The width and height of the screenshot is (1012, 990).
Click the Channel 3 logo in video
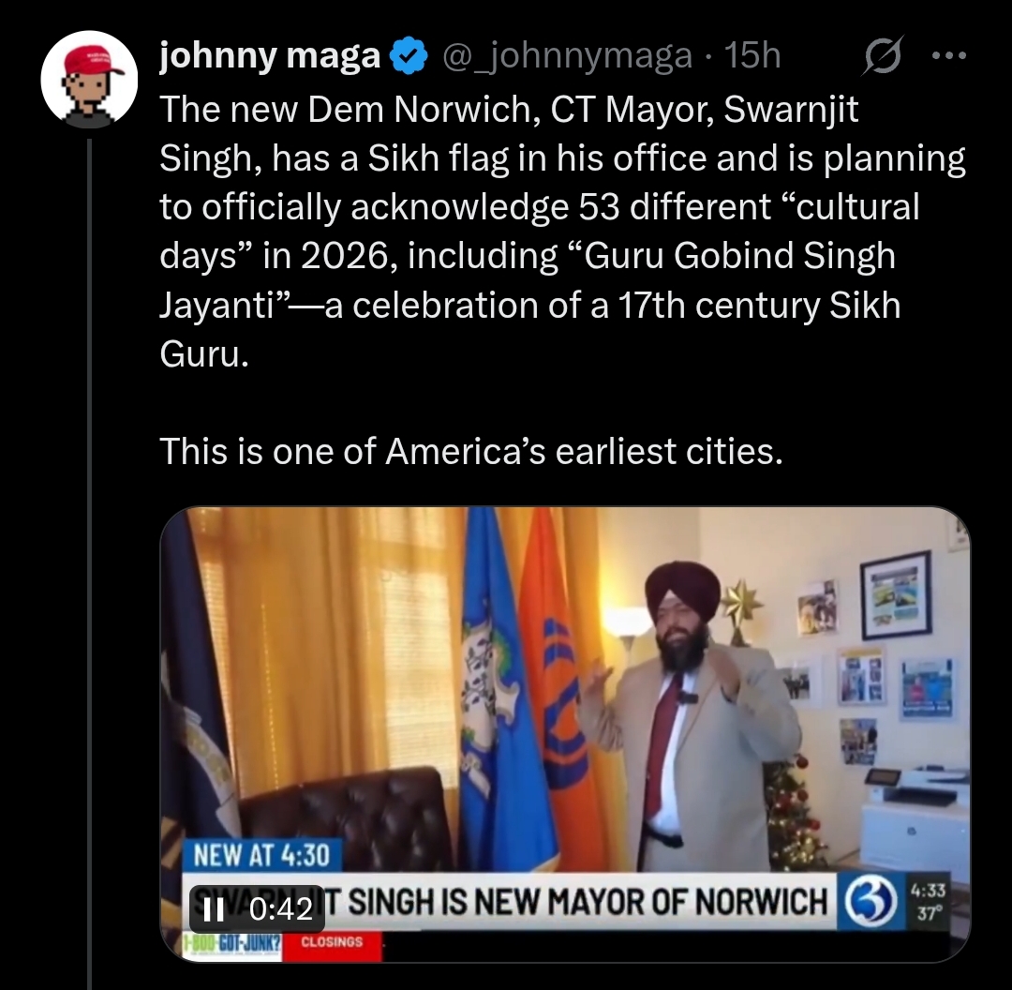[871, 903]
